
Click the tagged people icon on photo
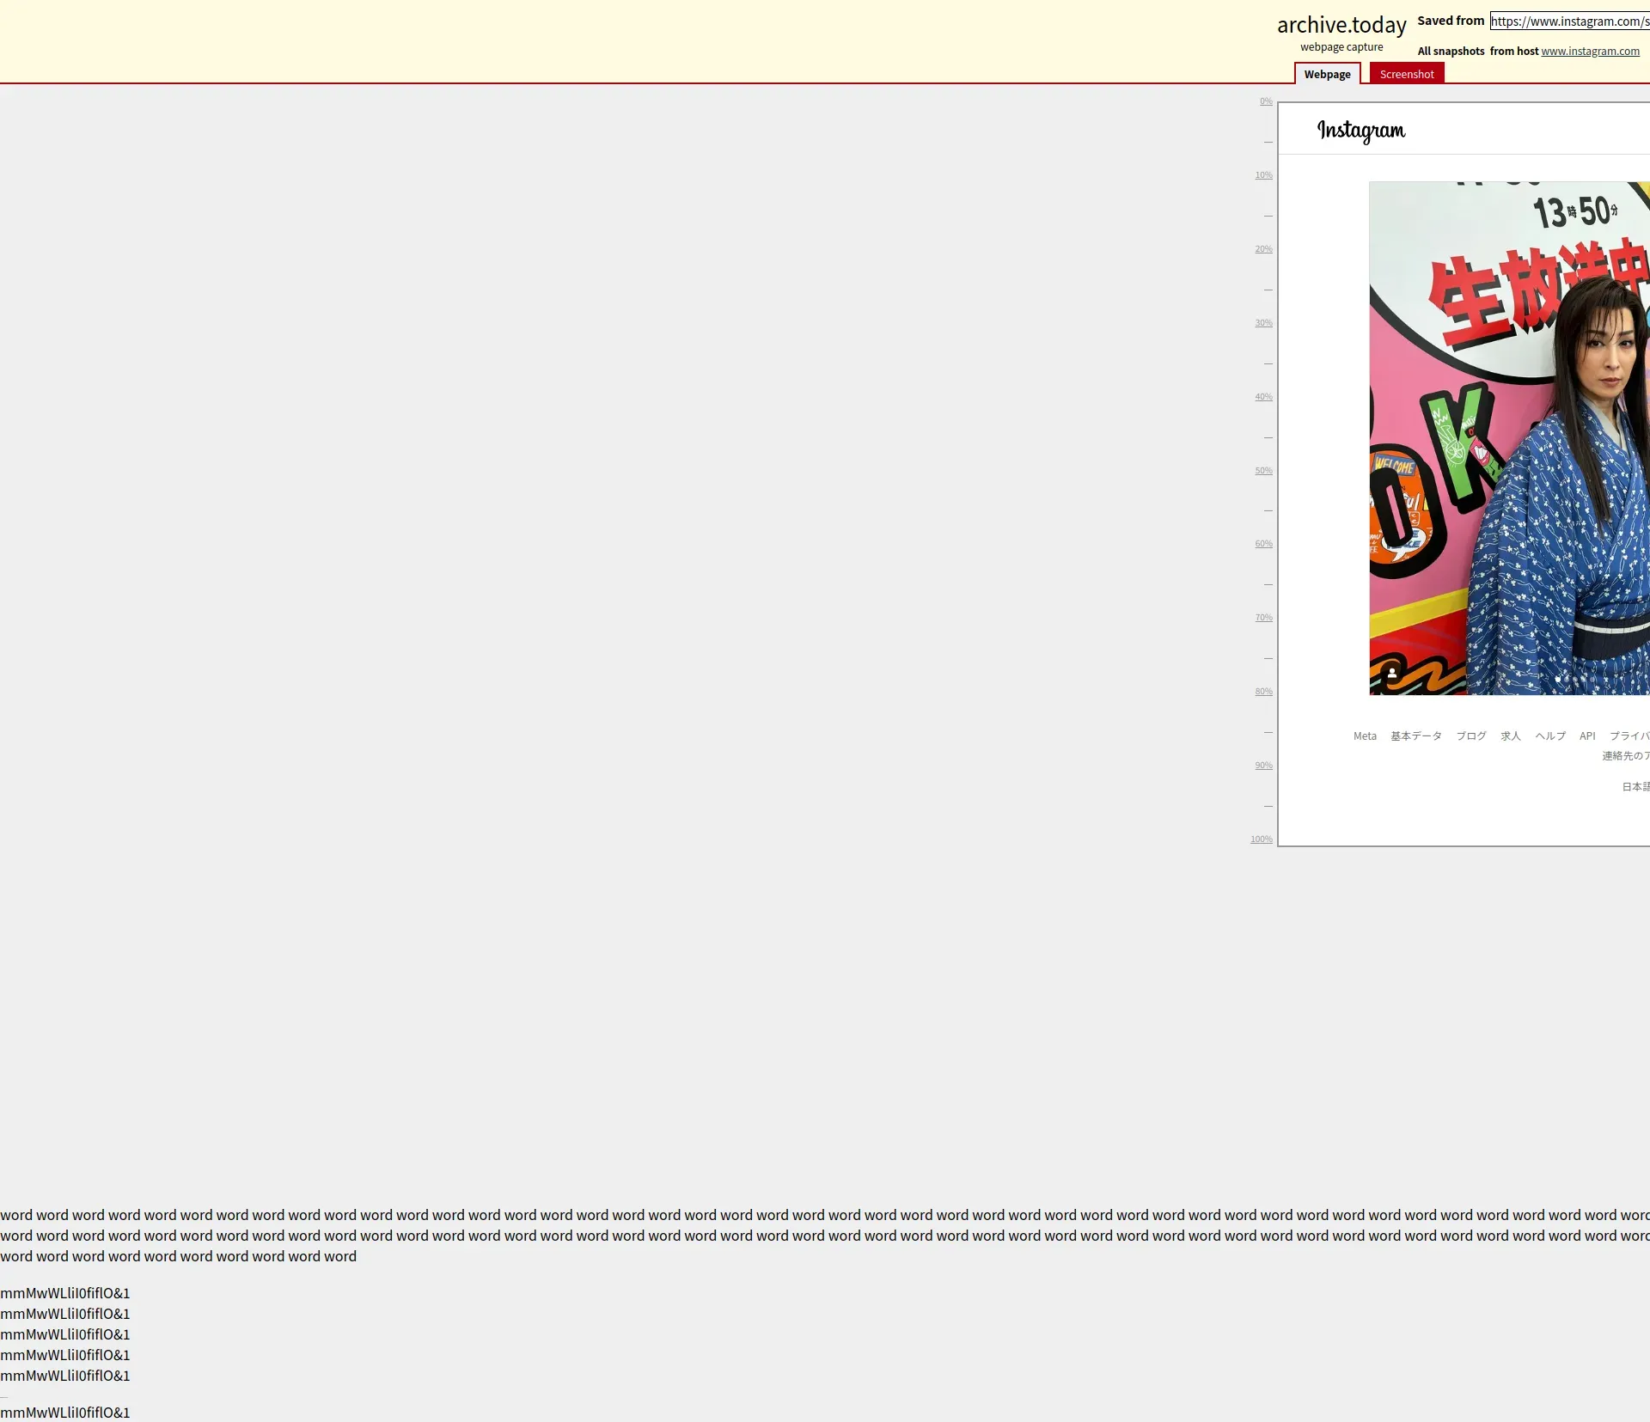pyautogui.click(x=1392, y=674)
